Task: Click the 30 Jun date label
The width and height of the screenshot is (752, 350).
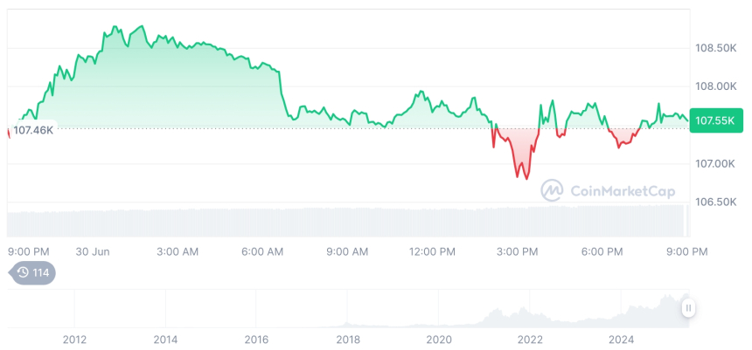Action: tap(92, 251)
